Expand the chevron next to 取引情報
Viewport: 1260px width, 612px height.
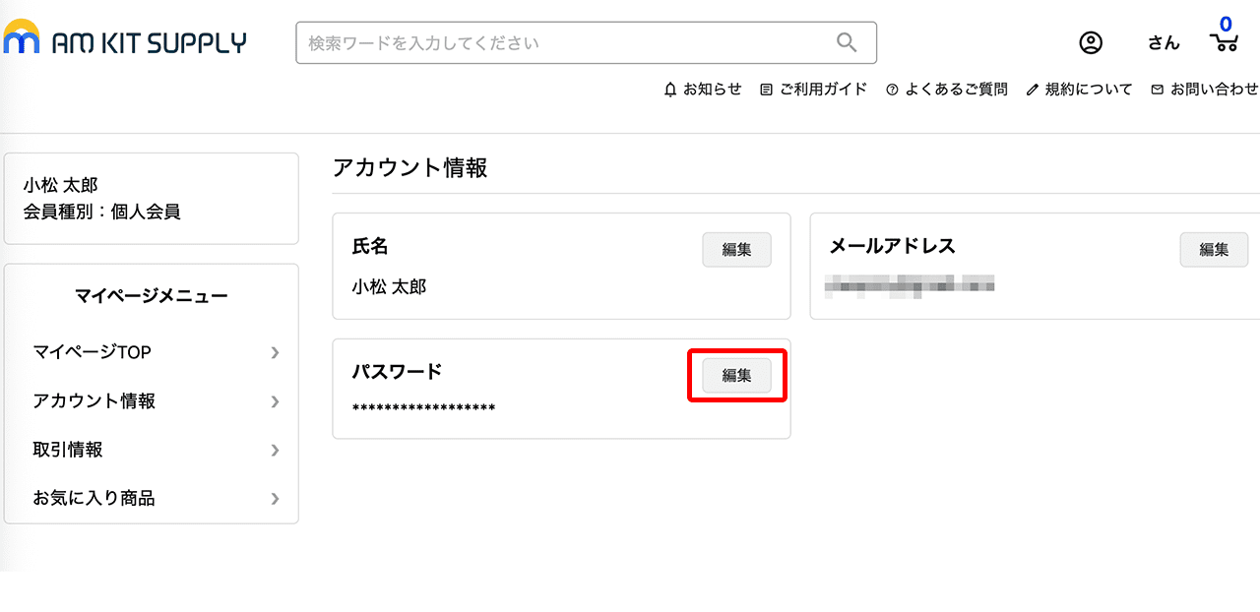click(275, 450)
